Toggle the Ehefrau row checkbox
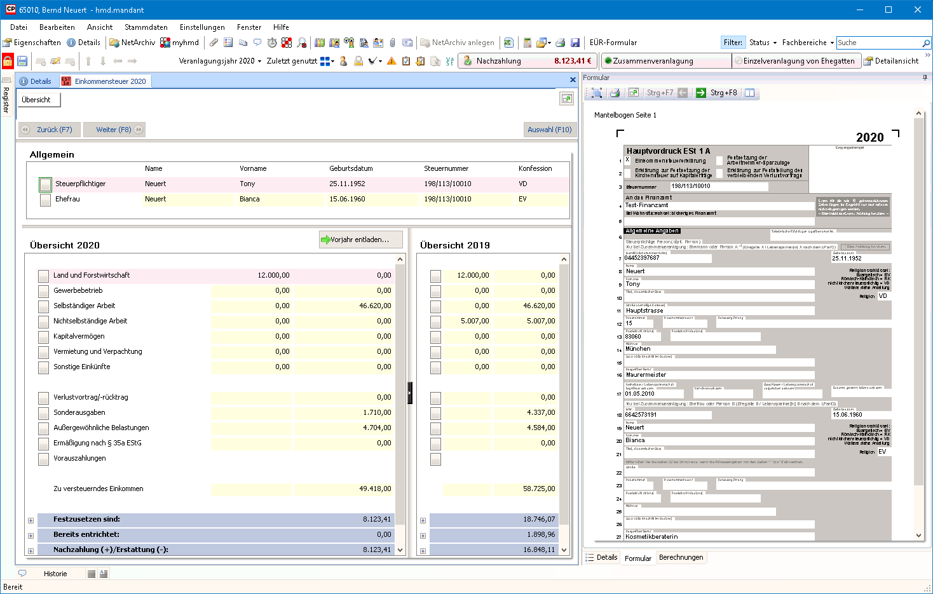This screenshot has height=594, width=933. point(45,199)
